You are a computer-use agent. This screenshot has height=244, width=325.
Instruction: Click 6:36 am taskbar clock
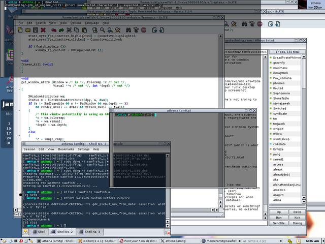click(x=312, y=241)
